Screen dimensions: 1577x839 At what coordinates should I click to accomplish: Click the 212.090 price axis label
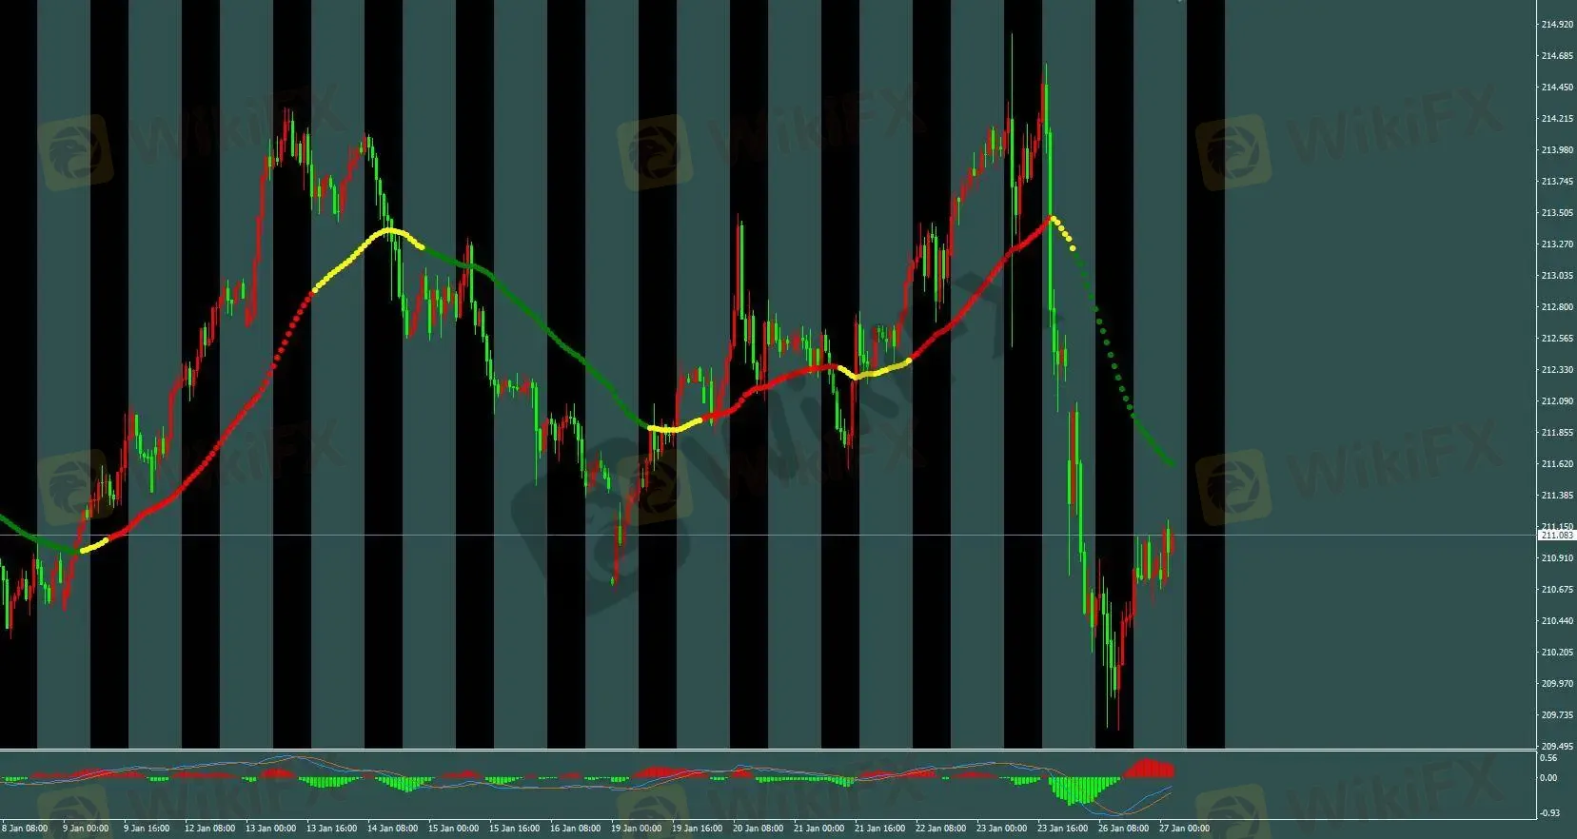(x=1557, y=401)
